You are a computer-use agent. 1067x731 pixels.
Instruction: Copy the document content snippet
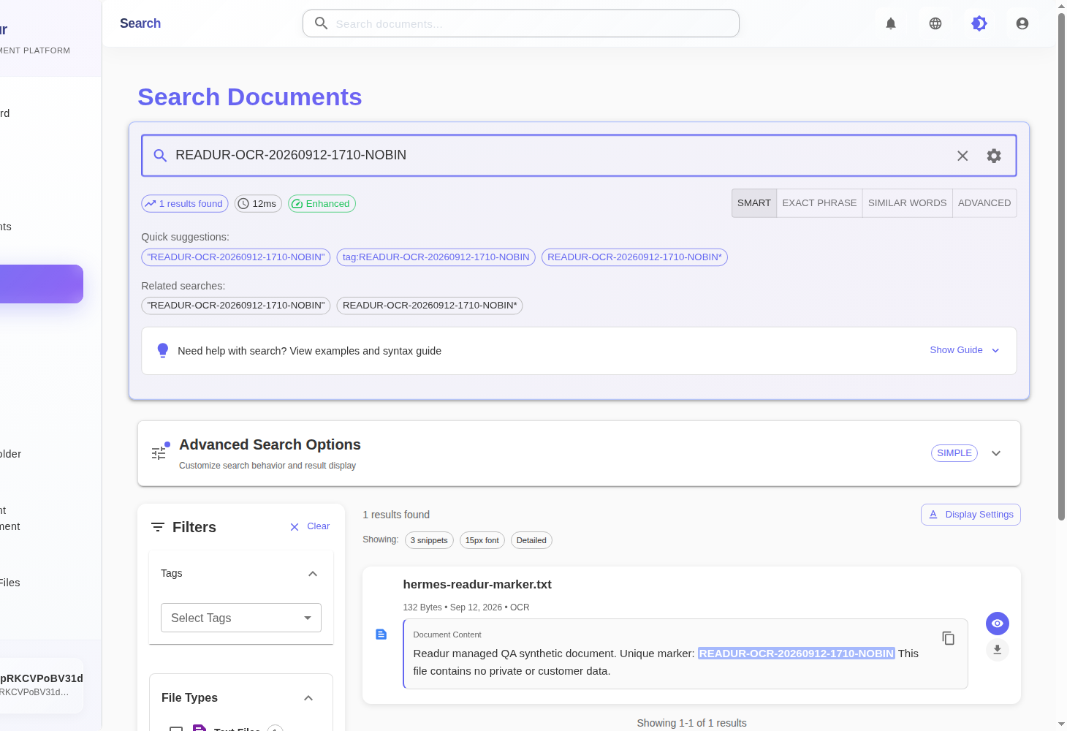click(949, 638)
